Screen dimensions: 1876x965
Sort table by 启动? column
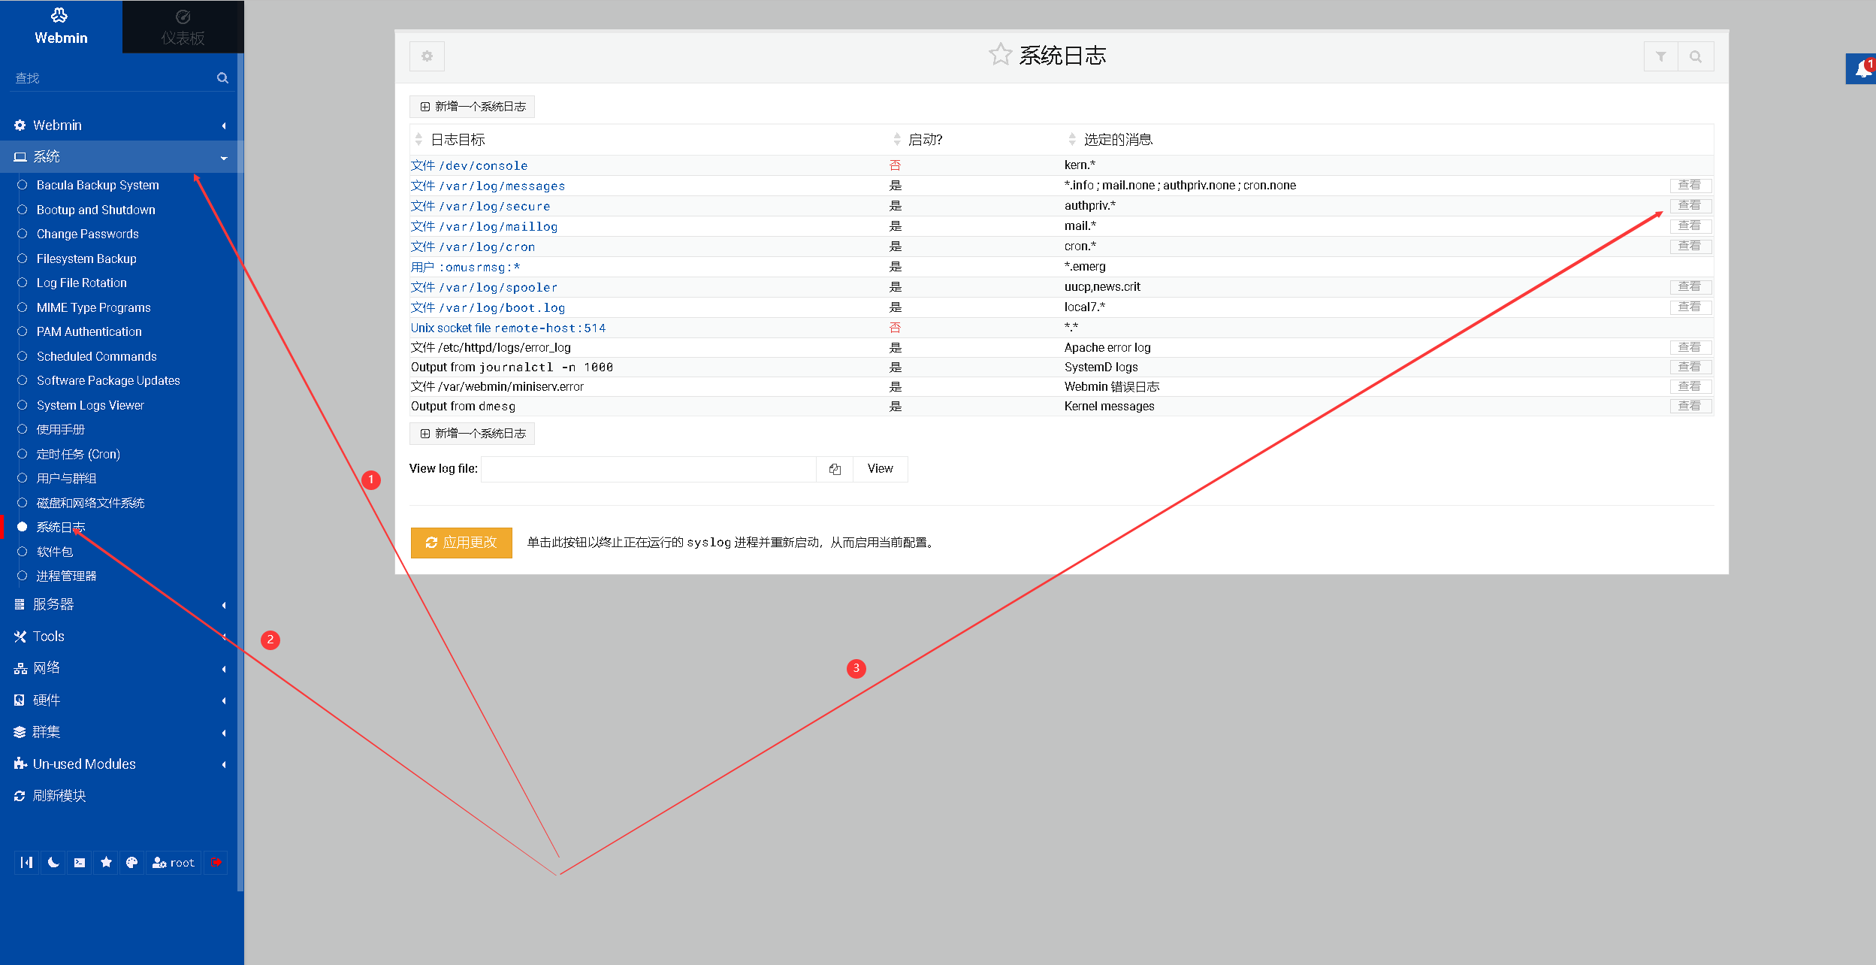[924, 140]
